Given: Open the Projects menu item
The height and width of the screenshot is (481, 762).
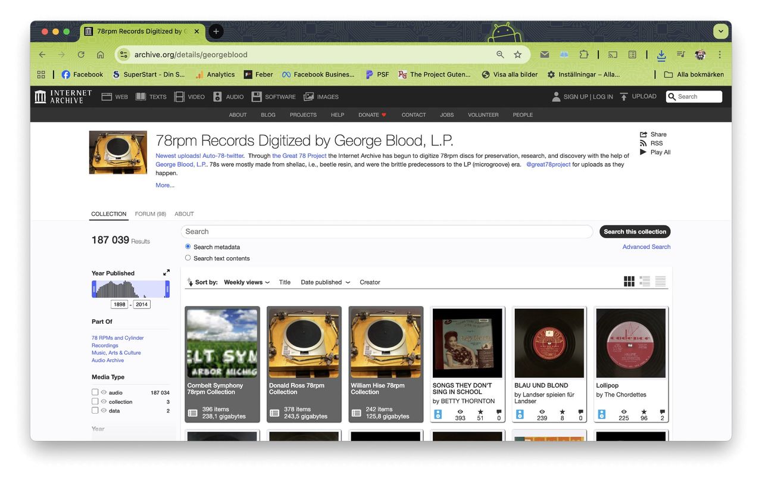Looking at the screenshot, I should 303,115.
